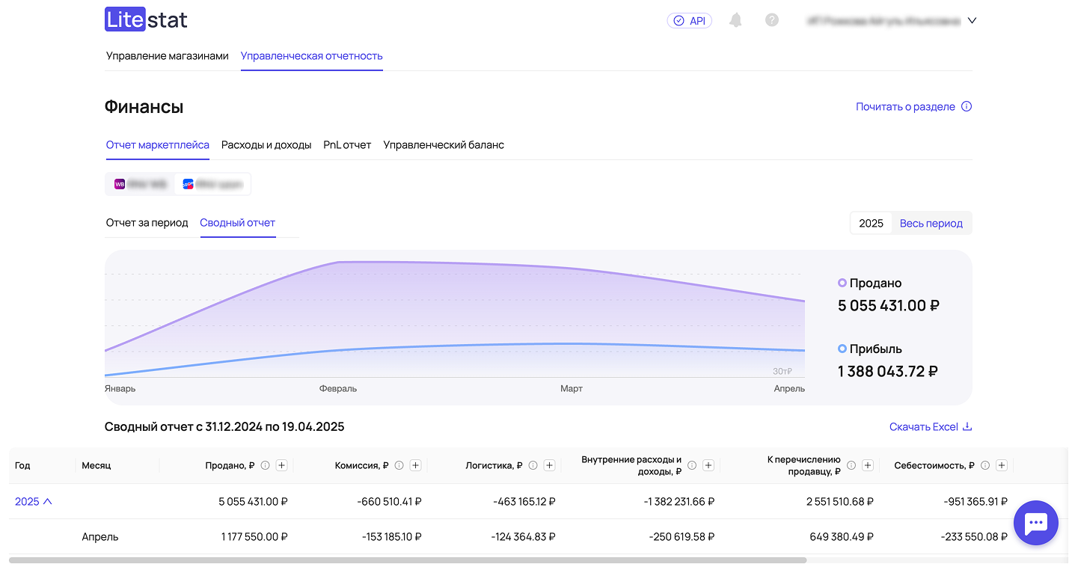The width and height of the screenshot is (1072, 564).
Task: Expand the Логистика column with plus
Action: (549, 465)
